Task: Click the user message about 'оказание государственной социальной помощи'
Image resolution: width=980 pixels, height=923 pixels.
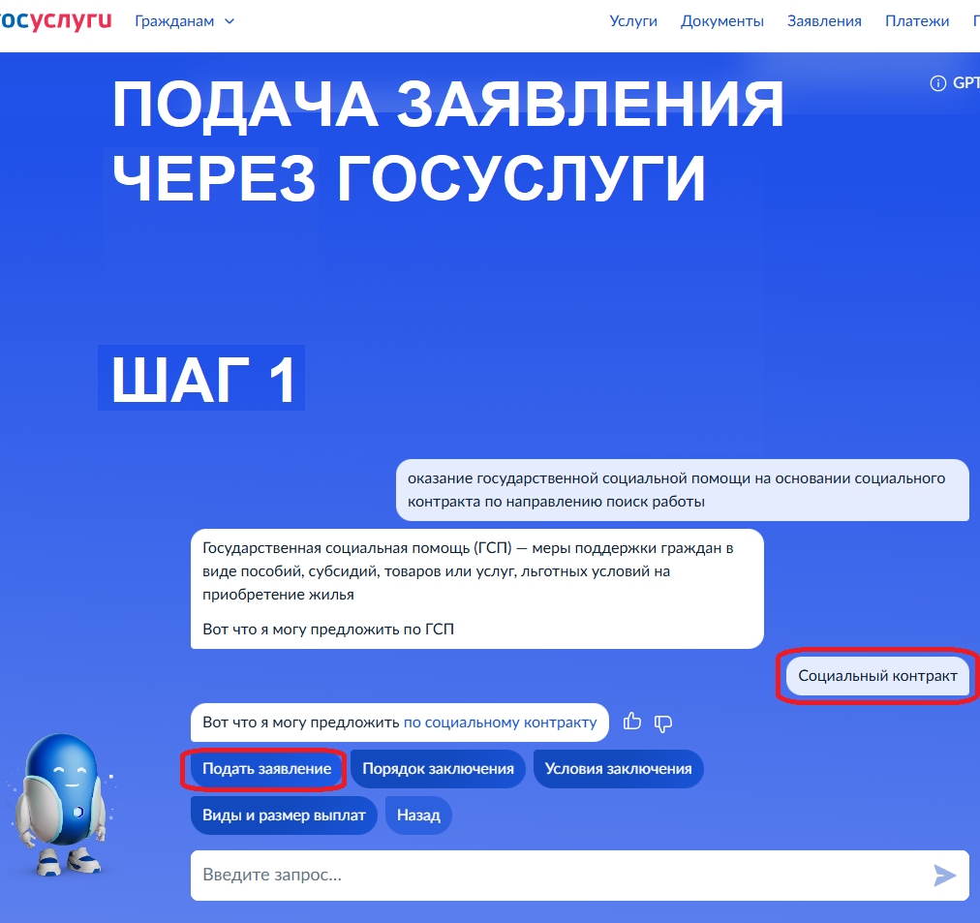Action: click(682, 490)
